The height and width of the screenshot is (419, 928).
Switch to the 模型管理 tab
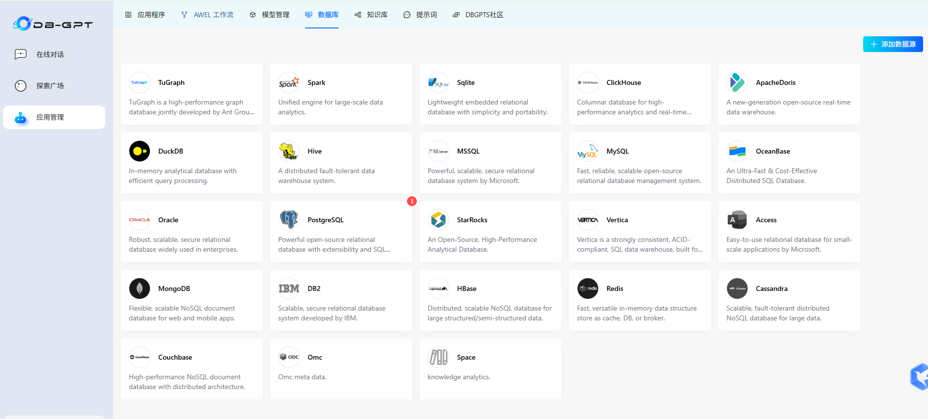pos(269,15)
